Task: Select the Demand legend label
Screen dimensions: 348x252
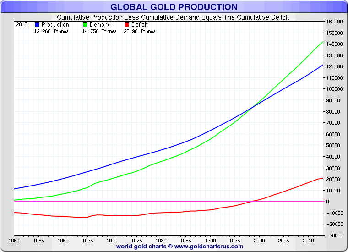Action: click(x=100, y=25)
